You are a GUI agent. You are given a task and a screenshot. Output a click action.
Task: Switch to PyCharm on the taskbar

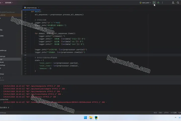click(x=96, y=118)
